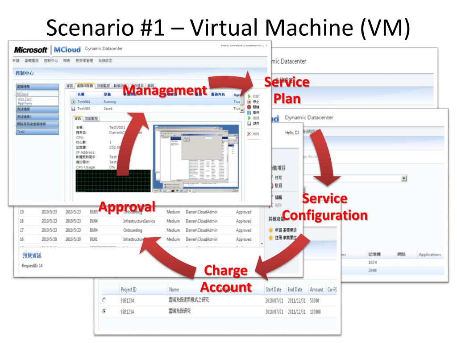Click the blue pause 暫停 icon
Image resolution: width=457 pixels, height=343 pixels.
coord(249,113)
